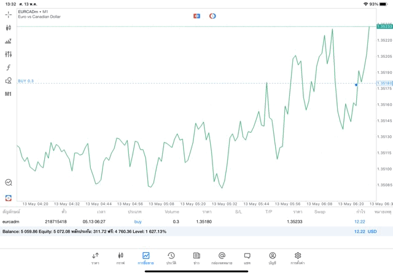393x275 pixels.
Task: Click the red-blue flag button above chart
Action: (196, 15)
